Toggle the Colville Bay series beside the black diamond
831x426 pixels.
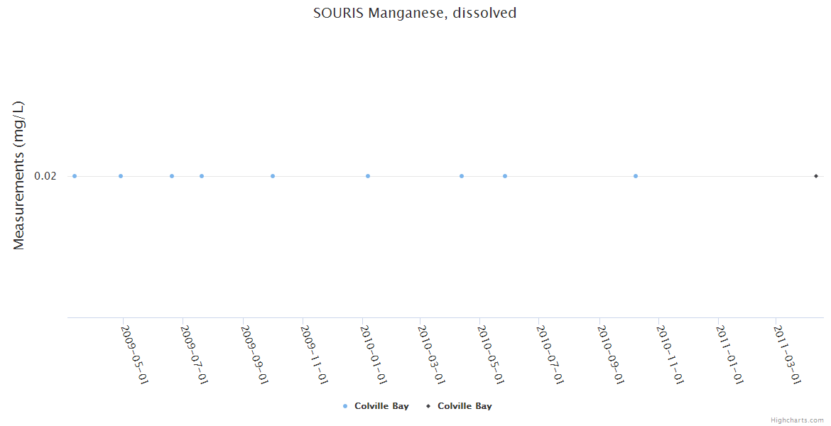pos(465,406)
